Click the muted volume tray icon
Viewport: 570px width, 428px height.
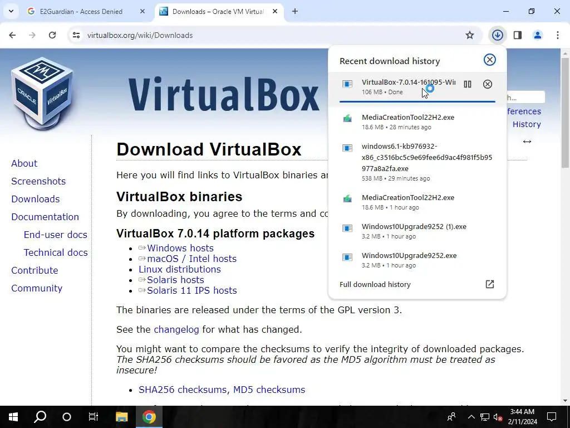coord(498,417)
